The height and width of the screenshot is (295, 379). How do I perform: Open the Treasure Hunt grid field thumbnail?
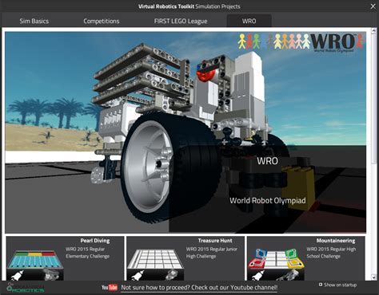coord(156,259)
